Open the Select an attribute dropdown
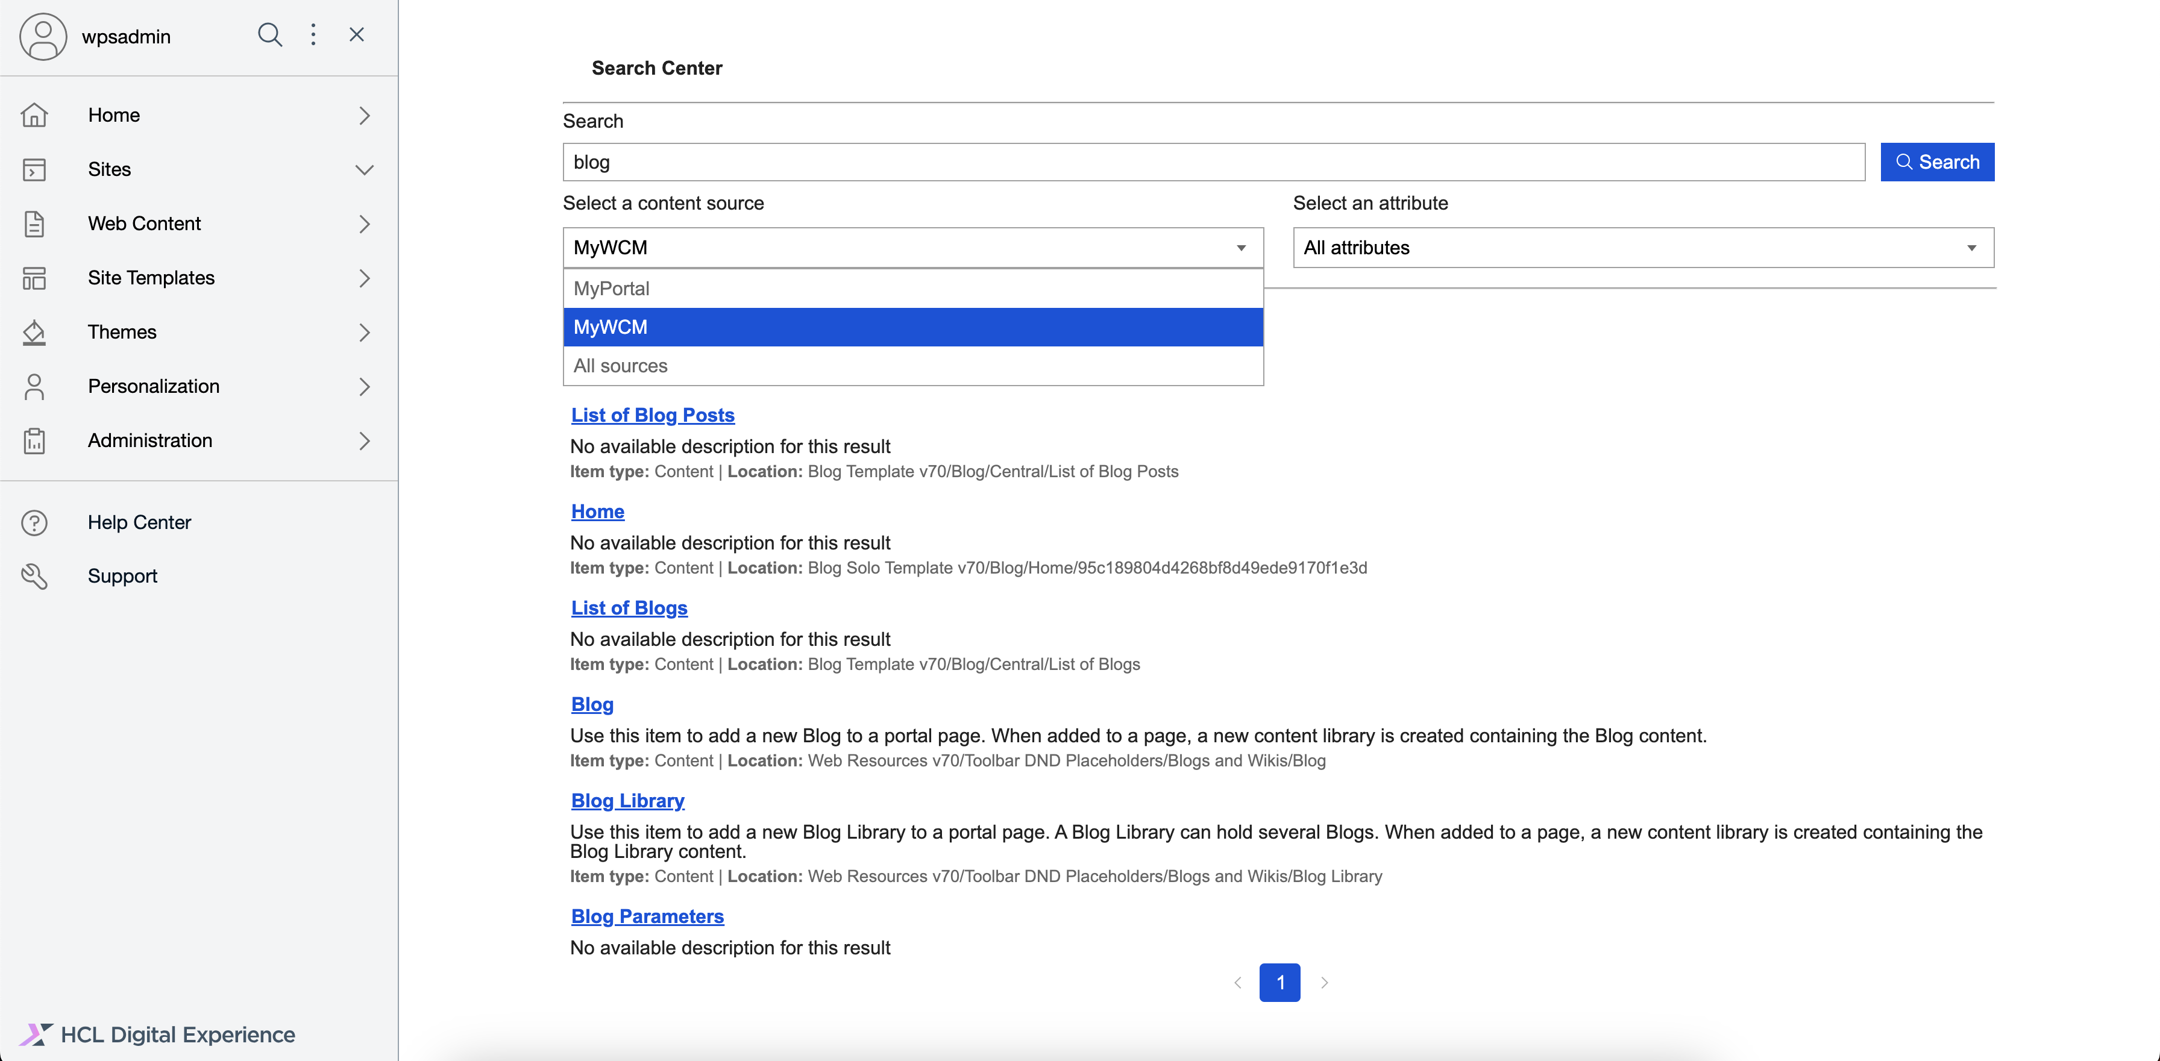This screenshot has height=1061, width=2160. coord(1642,247)
